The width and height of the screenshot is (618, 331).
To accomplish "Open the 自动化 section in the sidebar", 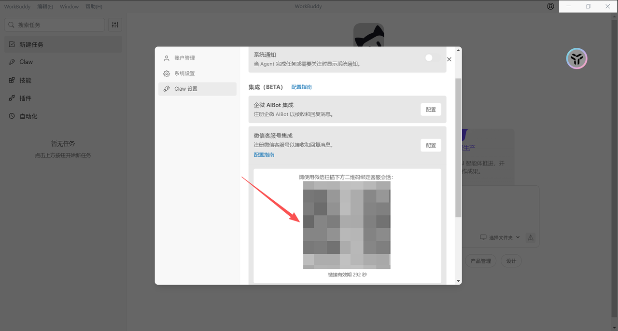I will pos(63,116).
